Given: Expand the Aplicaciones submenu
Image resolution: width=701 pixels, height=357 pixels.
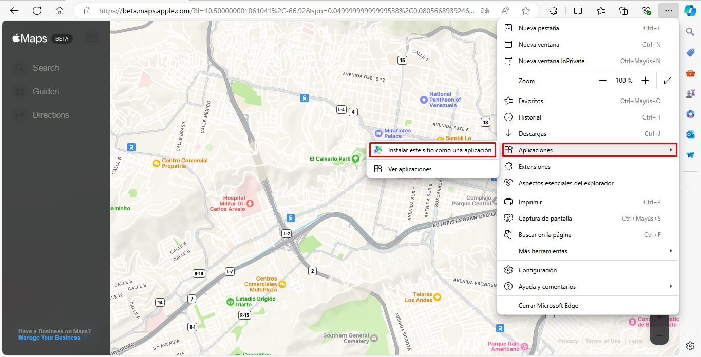Looking at the screenshot, I should [590, 150].
